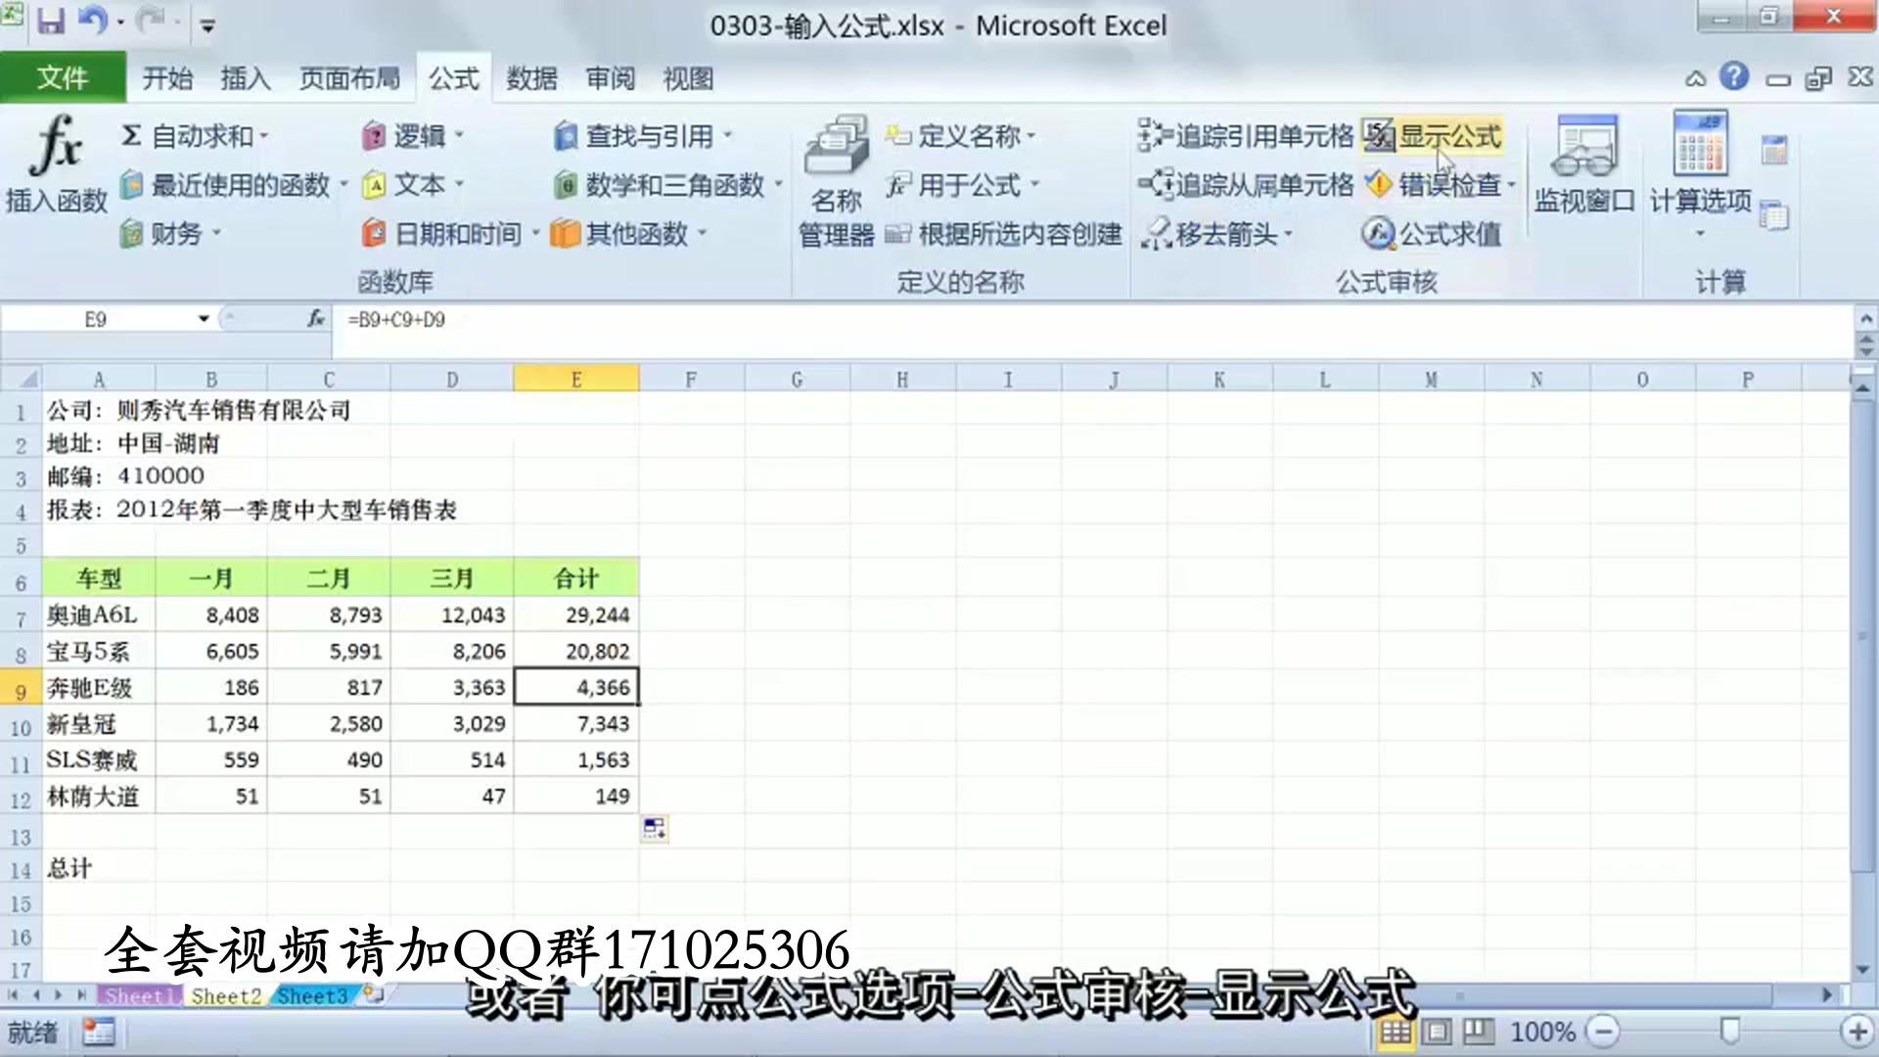This screenshot has width=1879, height=1057.
Task: Open Sheet2 worksheet tab
Action: click(x=226, y=996)
